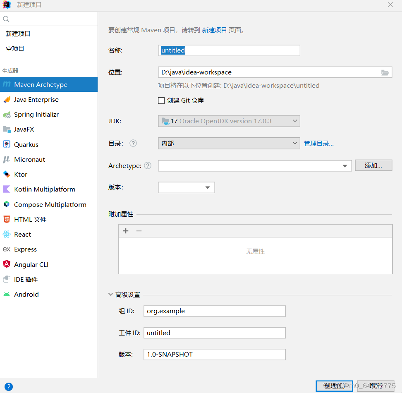Select 空项目 in the left list
Screen dimensions: 402x393
tap(49, 49)
